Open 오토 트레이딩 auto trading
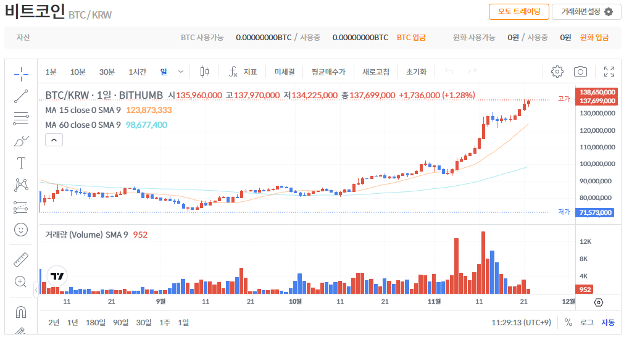 click(519, 12)
